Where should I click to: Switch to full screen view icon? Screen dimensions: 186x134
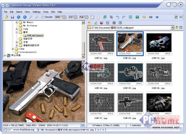pyautogui.click(x=181, y=17)
